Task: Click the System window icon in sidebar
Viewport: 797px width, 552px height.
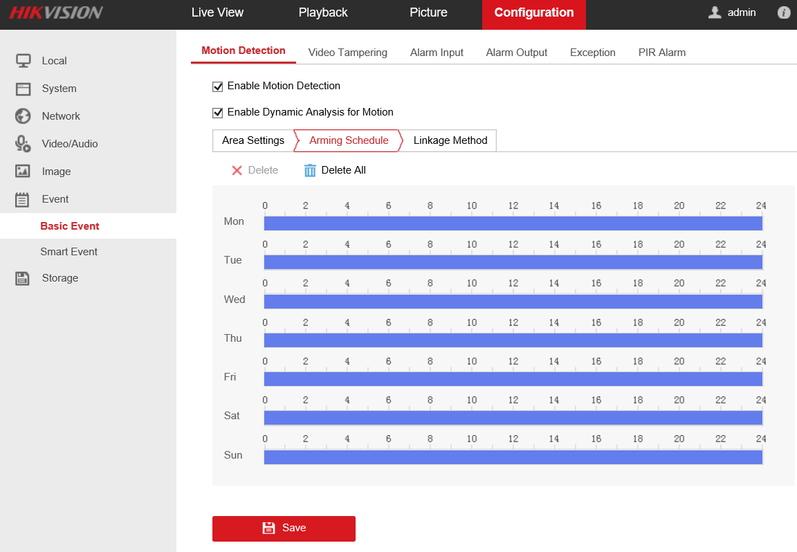Action: (x=23, y=89)
